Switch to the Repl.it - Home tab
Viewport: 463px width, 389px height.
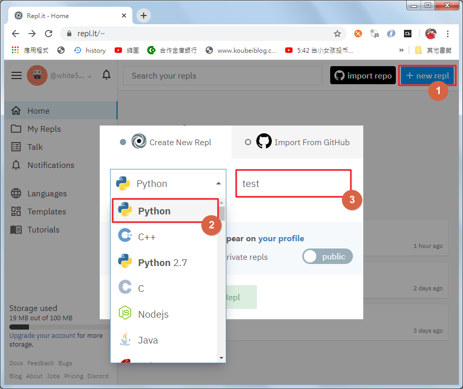pyautogui.click(x=66, y=15)
